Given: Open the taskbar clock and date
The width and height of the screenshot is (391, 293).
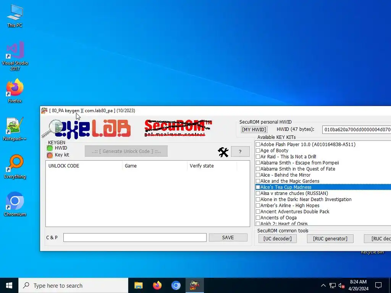Looking at the screenshot, I should [x=358, y=285].
